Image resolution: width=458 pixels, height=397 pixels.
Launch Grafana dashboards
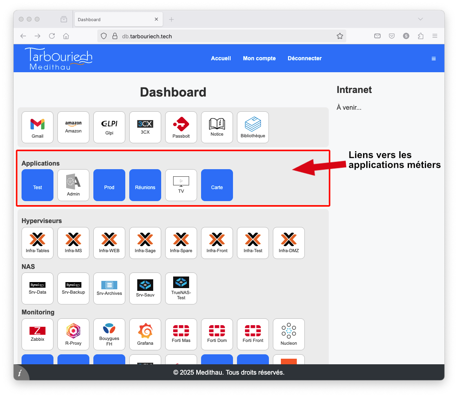click(x=145, y=334)
